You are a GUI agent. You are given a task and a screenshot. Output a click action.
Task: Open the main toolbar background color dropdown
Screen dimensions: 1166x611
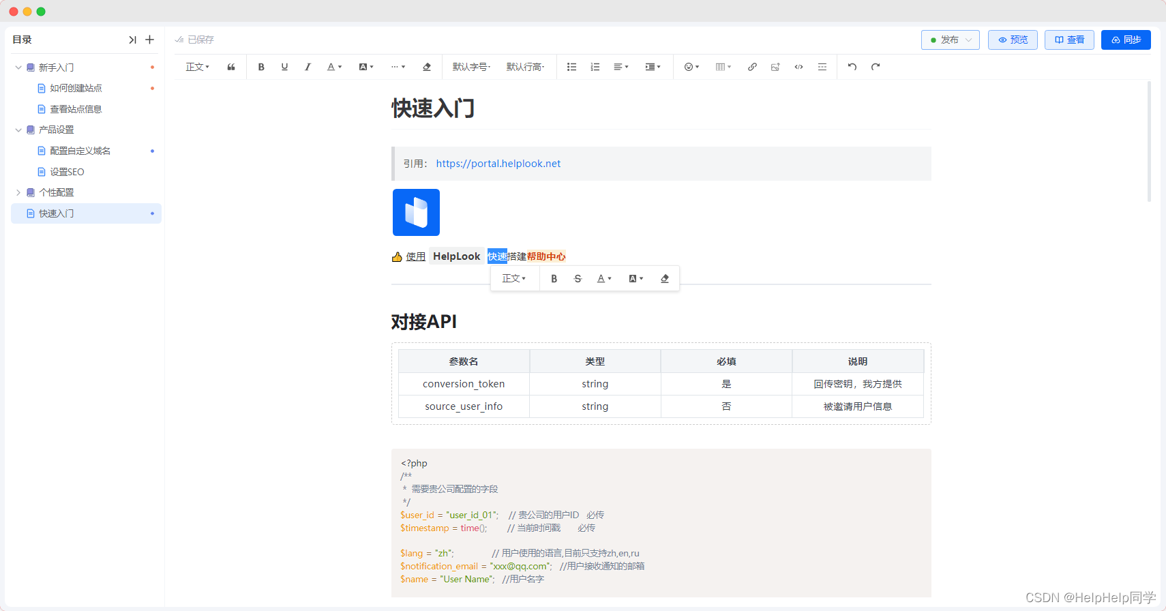366,67
